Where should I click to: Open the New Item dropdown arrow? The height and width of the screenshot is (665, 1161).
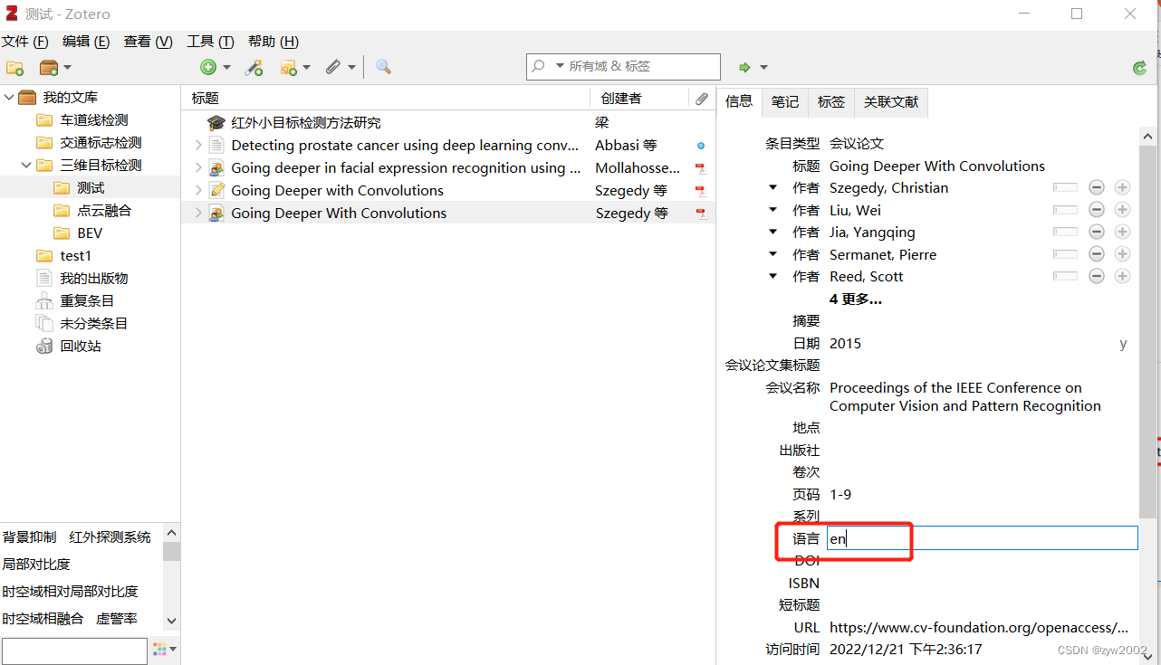pos(226,67)
